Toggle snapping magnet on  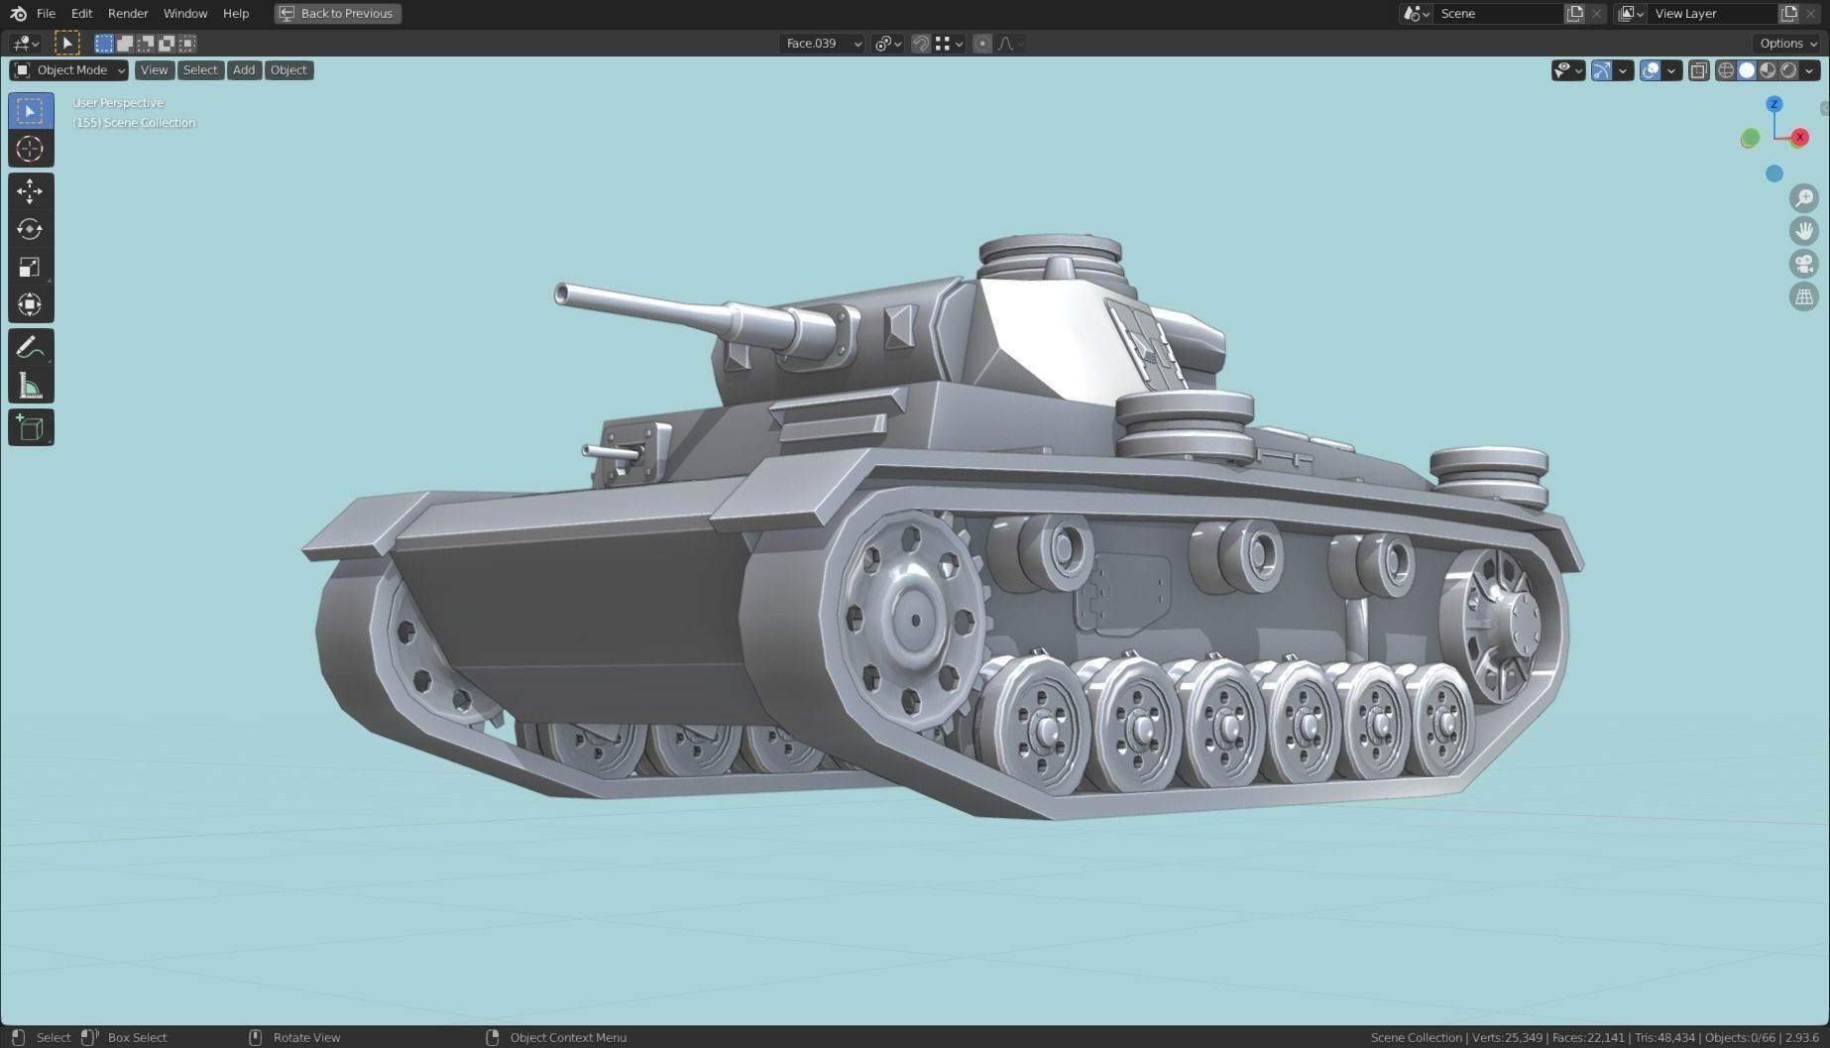[921, 43]
